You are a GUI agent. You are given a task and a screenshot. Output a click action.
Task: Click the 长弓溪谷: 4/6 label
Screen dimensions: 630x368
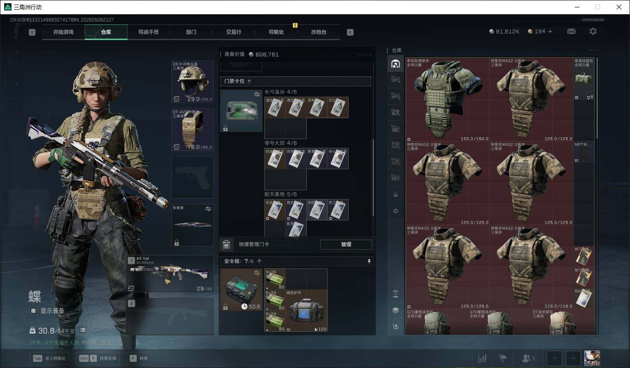[280, 92]
